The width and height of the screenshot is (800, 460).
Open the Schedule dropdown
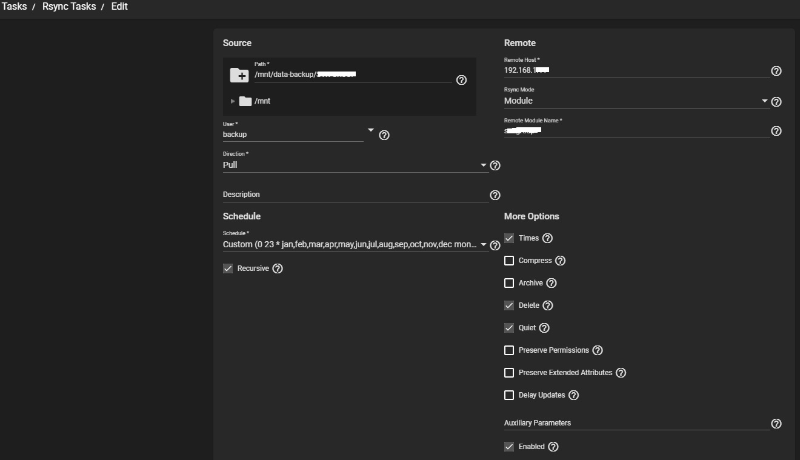pos(355,244)
